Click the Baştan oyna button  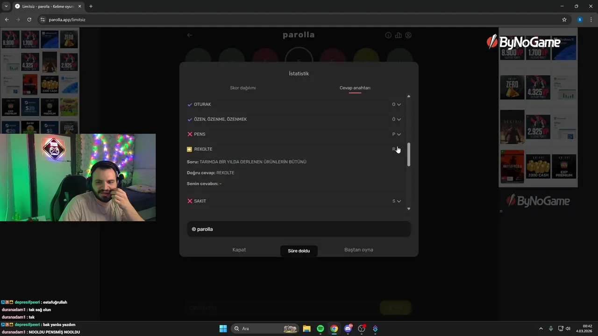coord(359,250)
